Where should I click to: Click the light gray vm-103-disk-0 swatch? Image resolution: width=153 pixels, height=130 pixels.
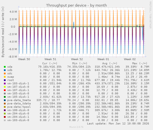[5, 120]
